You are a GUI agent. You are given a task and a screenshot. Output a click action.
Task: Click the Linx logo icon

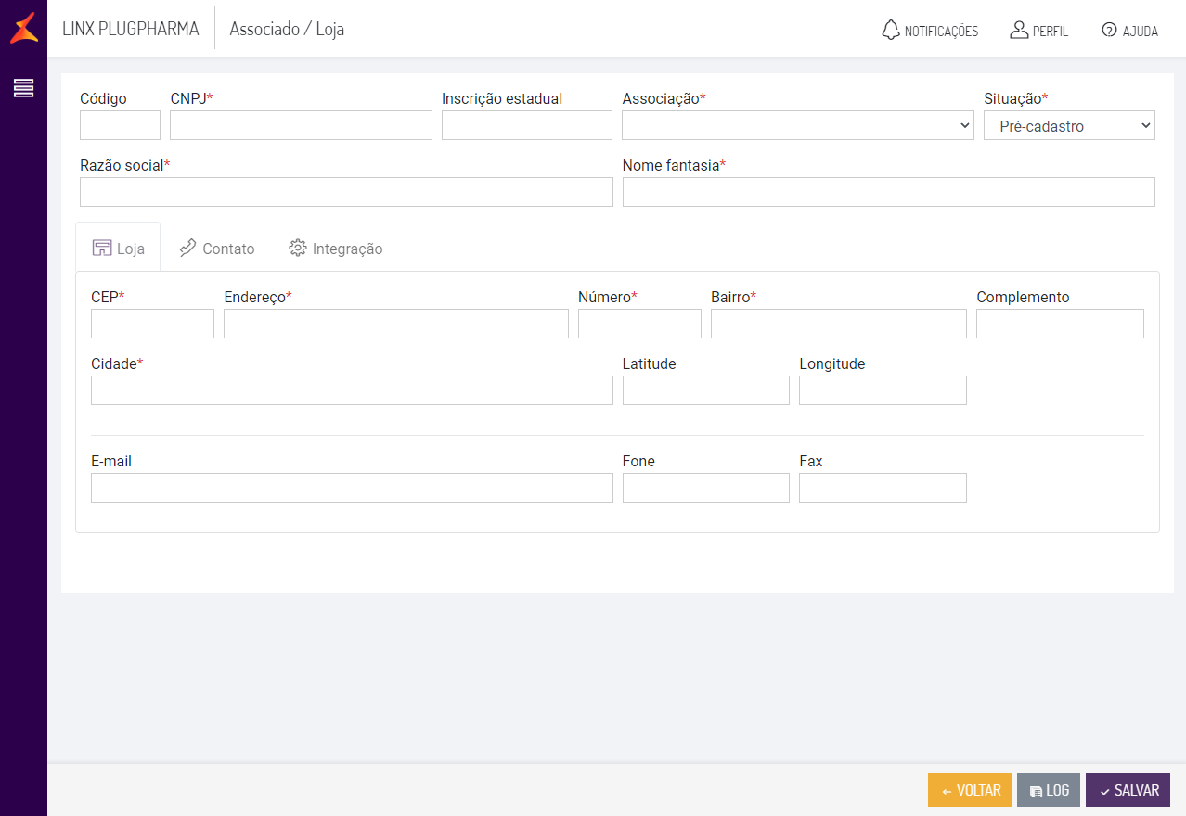pyautogui.click(x=24, y=28)
